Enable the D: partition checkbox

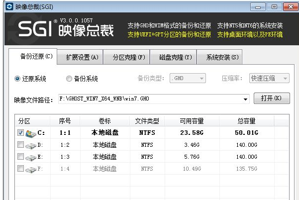click(20, 145)
